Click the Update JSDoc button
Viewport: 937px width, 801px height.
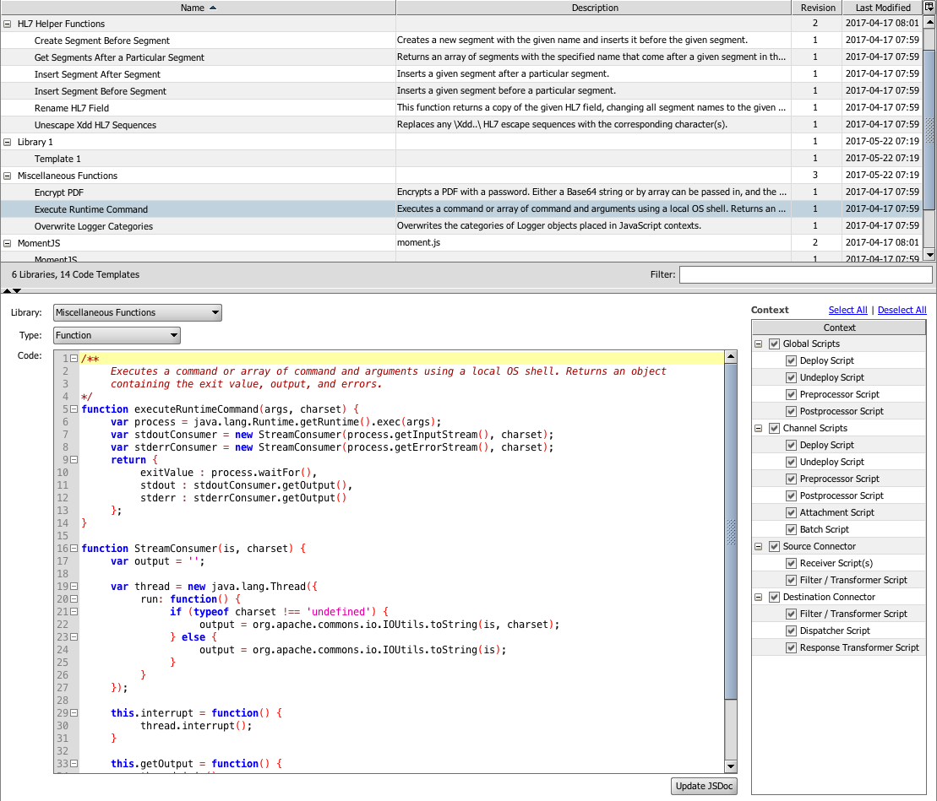coord(705,787)
